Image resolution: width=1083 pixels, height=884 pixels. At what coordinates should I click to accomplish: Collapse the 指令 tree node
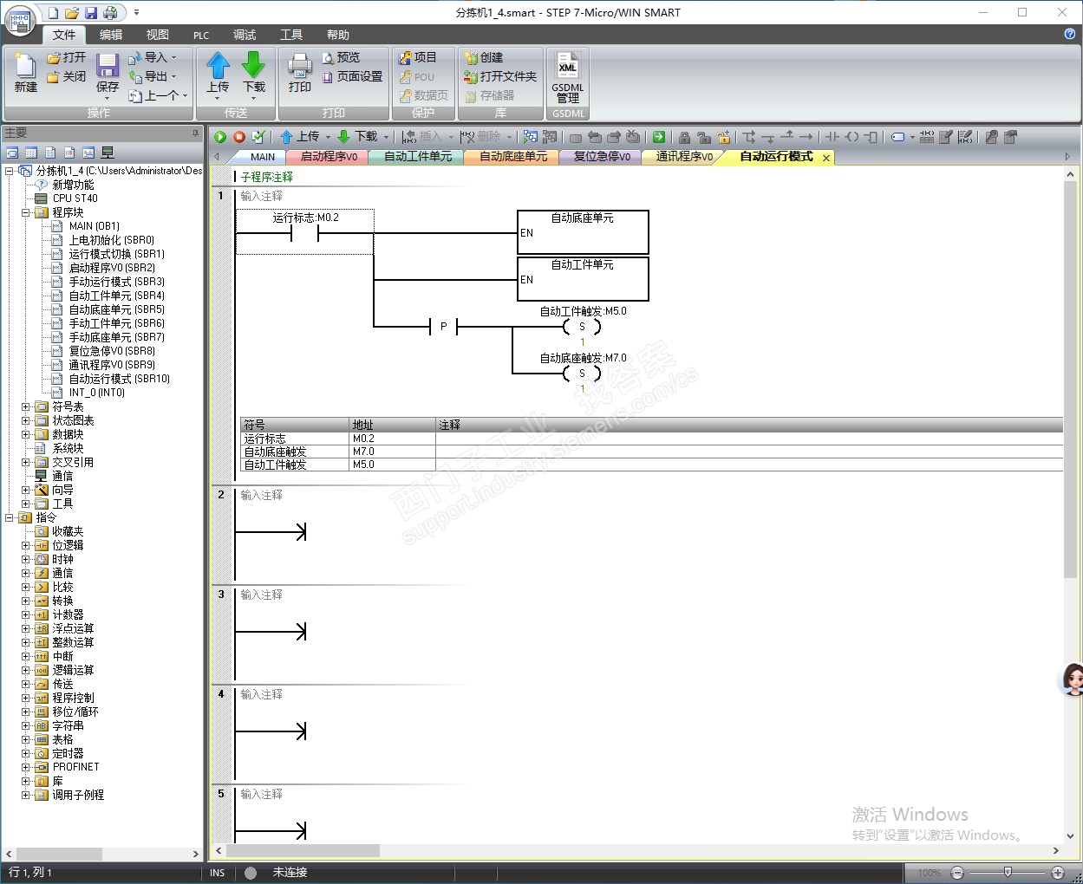[x=9, y=517]
